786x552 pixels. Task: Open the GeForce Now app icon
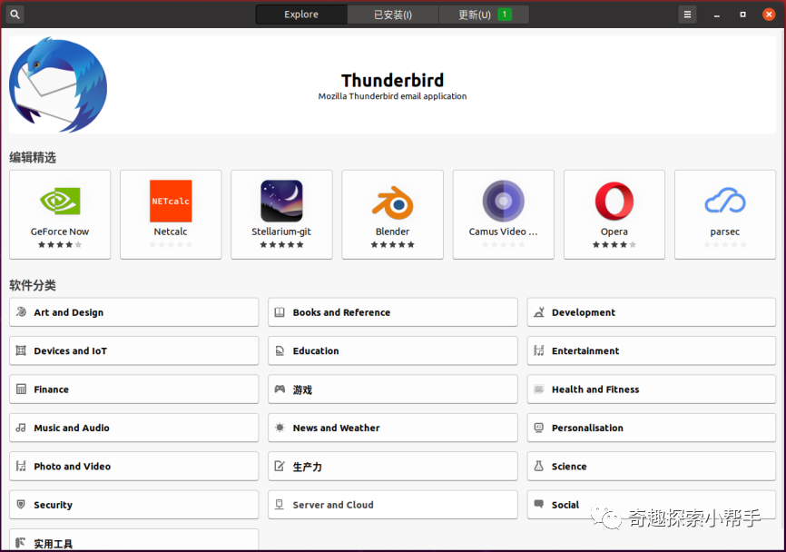click(60, 201)
